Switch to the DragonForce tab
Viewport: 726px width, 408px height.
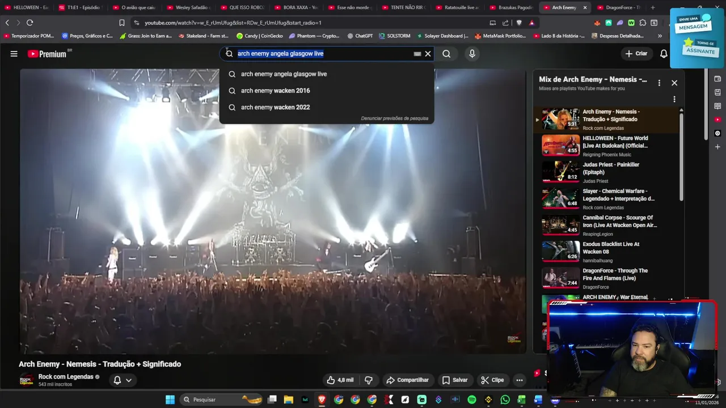[x=620, y=7]
